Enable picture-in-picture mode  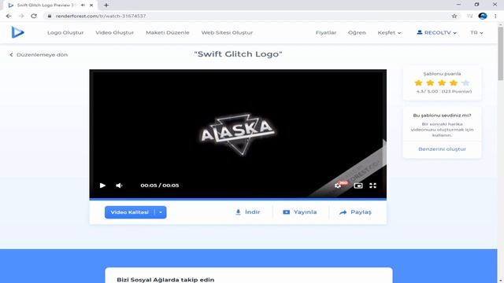358,186
